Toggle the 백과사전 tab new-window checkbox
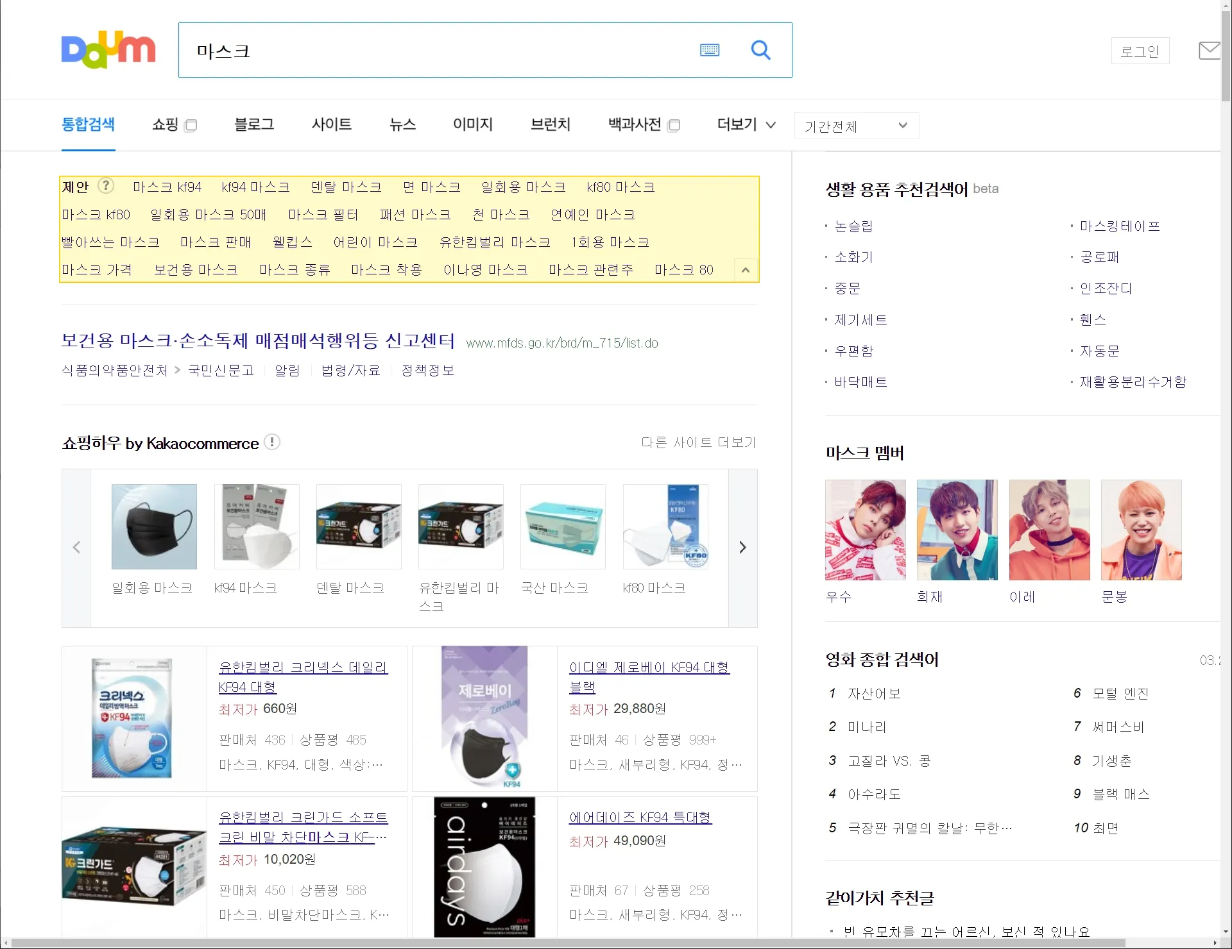1232x949 pixels. [674, 126]
